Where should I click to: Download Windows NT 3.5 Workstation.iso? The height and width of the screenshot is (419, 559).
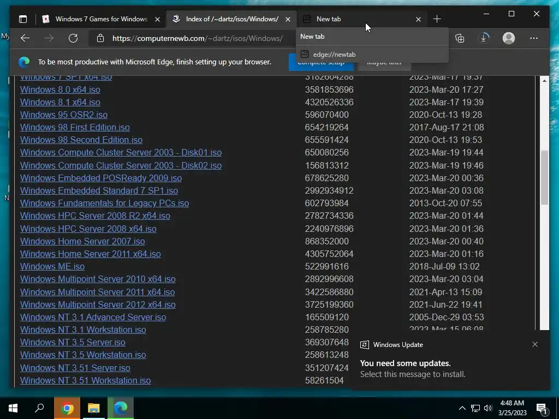pyautogui.click(x=83, y=355)
